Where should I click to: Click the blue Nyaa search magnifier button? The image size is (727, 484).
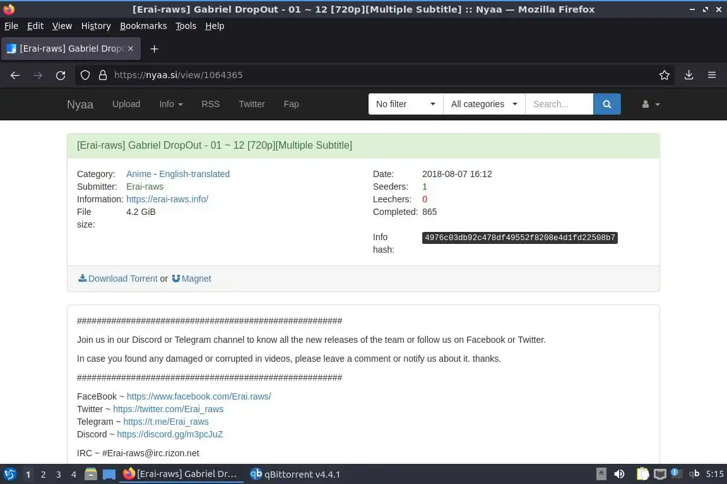[x=606, y=104]
